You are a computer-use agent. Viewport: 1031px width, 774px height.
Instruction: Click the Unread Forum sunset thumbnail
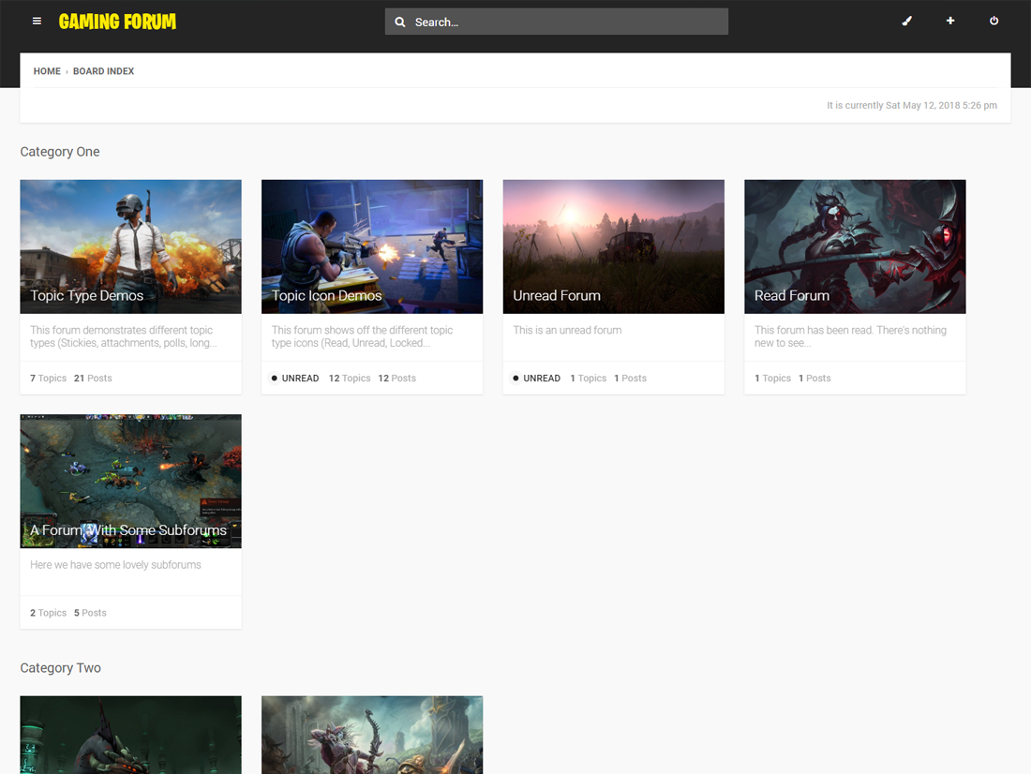(x=614, y=246)
